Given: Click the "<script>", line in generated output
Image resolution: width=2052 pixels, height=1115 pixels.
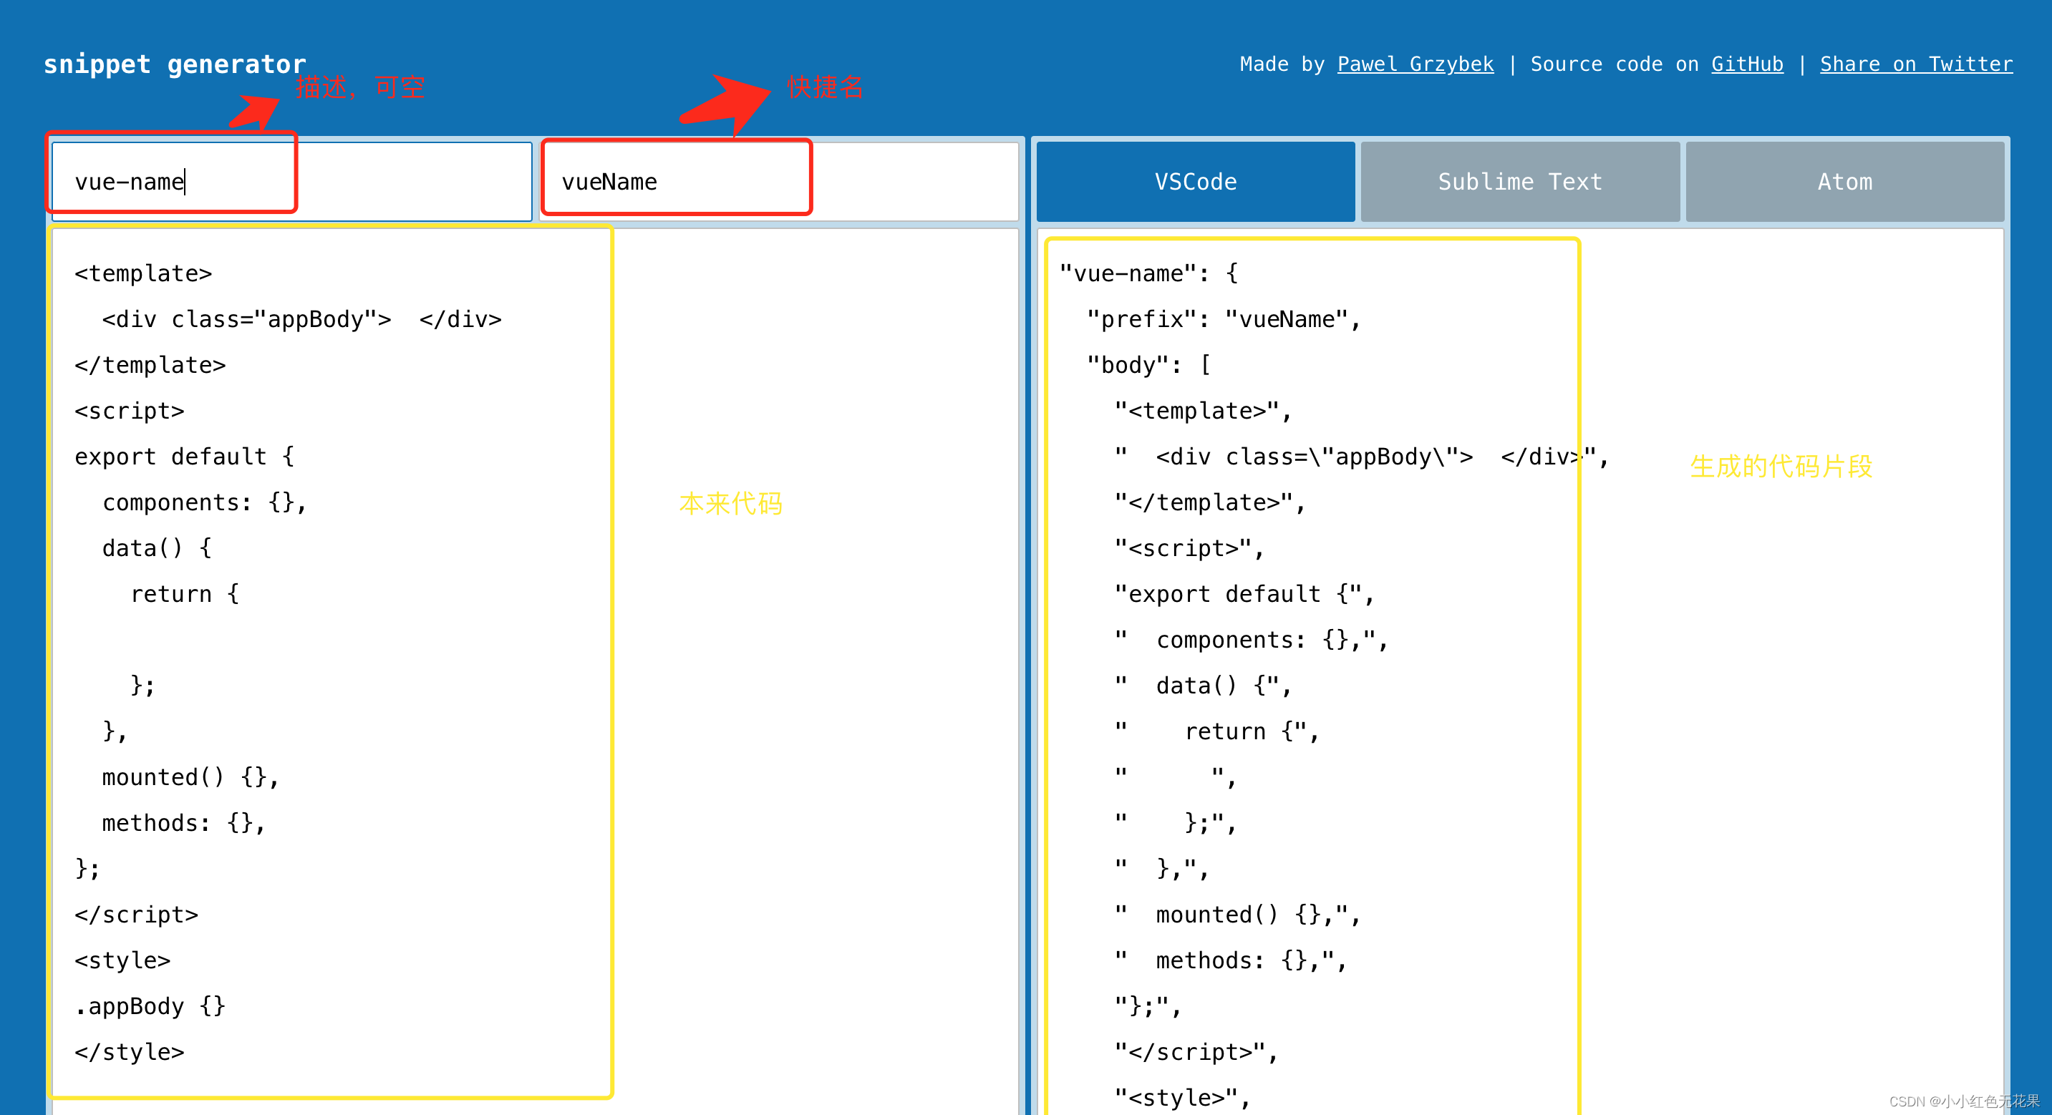Looking at the screenshot, I should pos(1189,548).
